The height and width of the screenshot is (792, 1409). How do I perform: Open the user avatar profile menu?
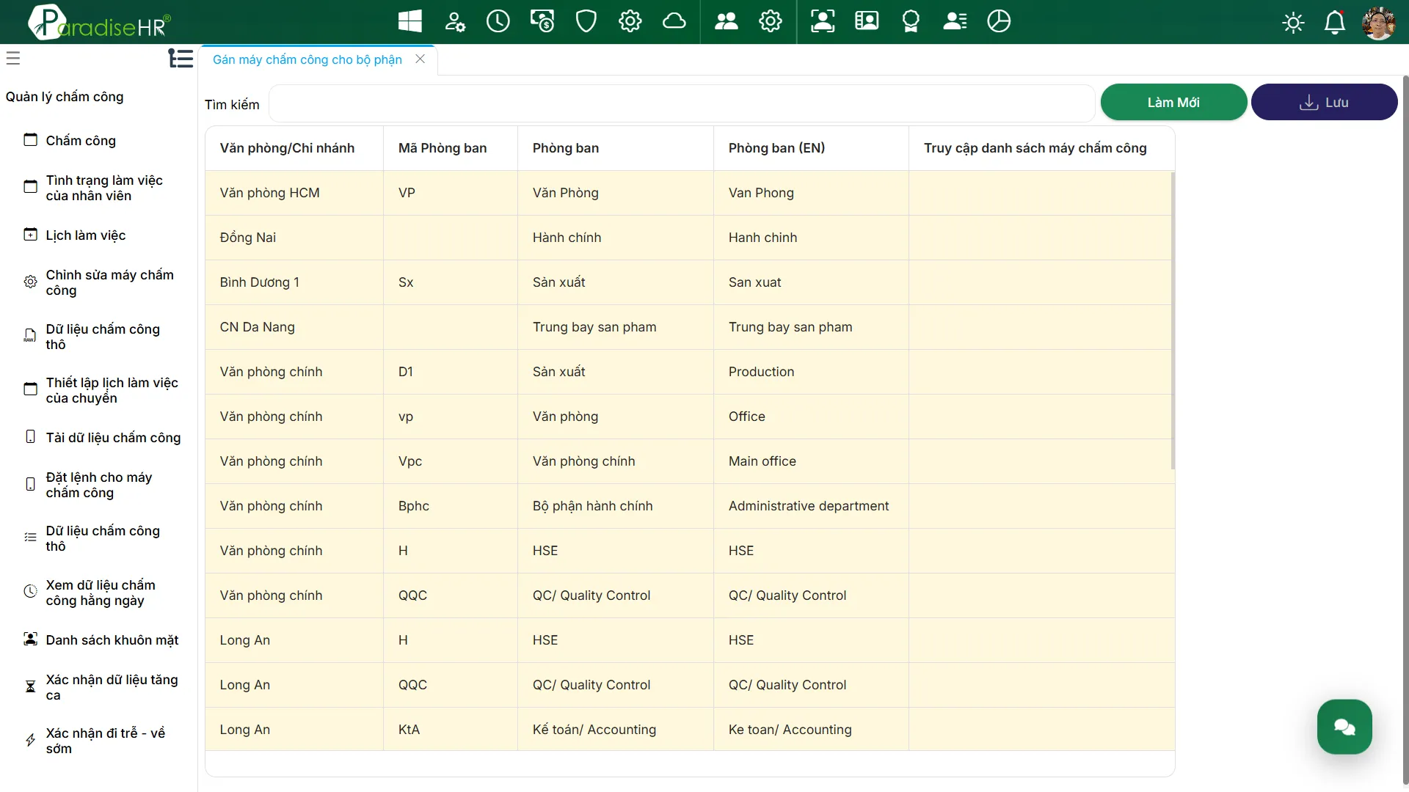1379,23
